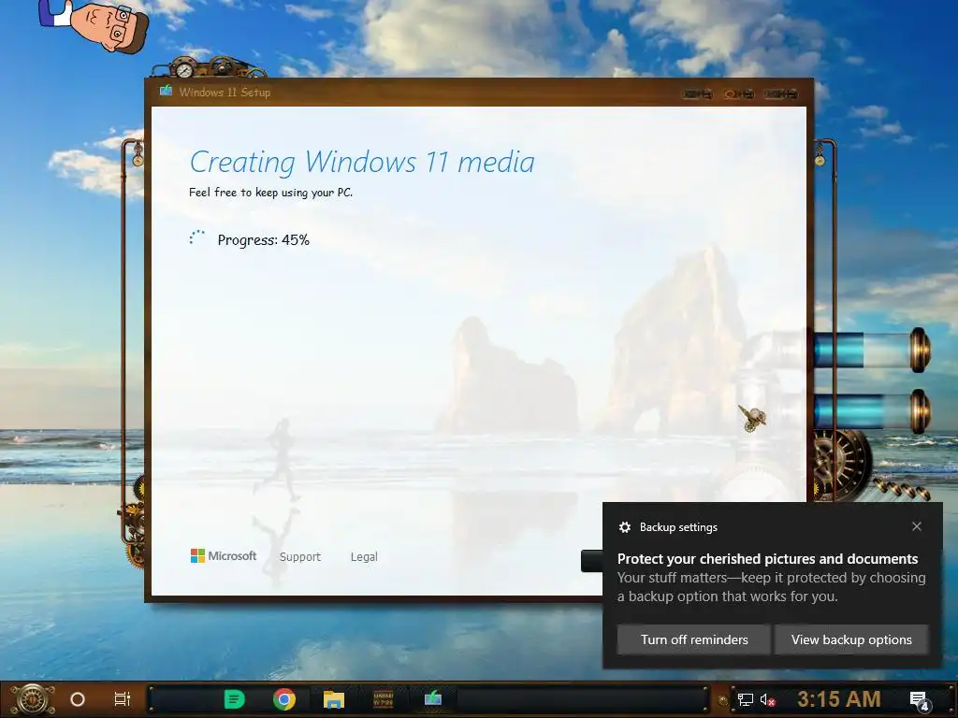
Task: Open File Explorer from the taskbar
Action: point(334,699)
